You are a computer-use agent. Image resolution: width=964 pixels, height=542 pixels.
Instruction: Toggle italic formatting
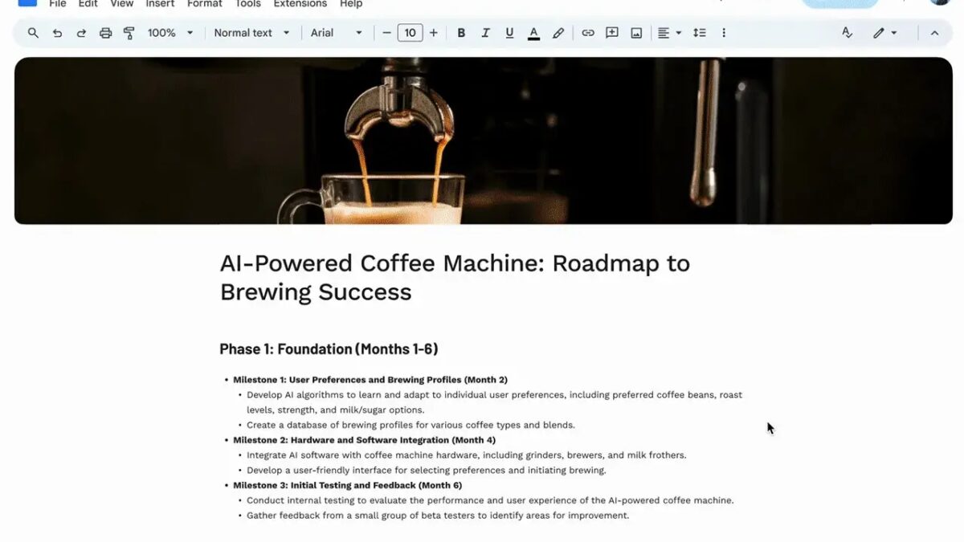click(485, 33)
